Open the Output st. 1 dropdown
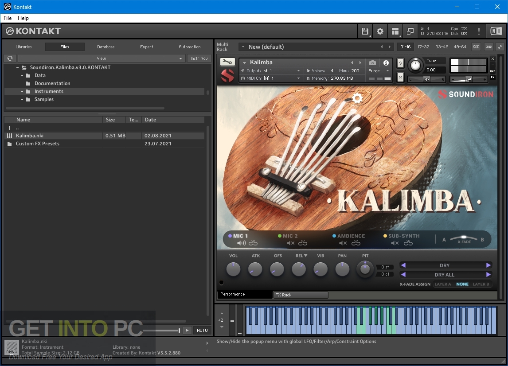Screen dimensions: 508x366 click(x=271, y=70)
